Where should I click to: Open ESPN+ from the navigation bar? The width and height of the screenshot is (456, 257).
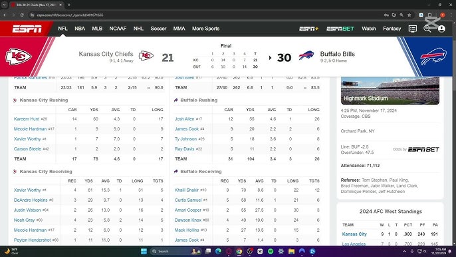[x=309, y=29]
